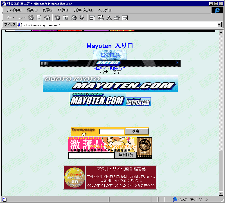Stop loading with the Stop icon
The width and height of the screenshot is (225, 203).
(x=31, y=18)
